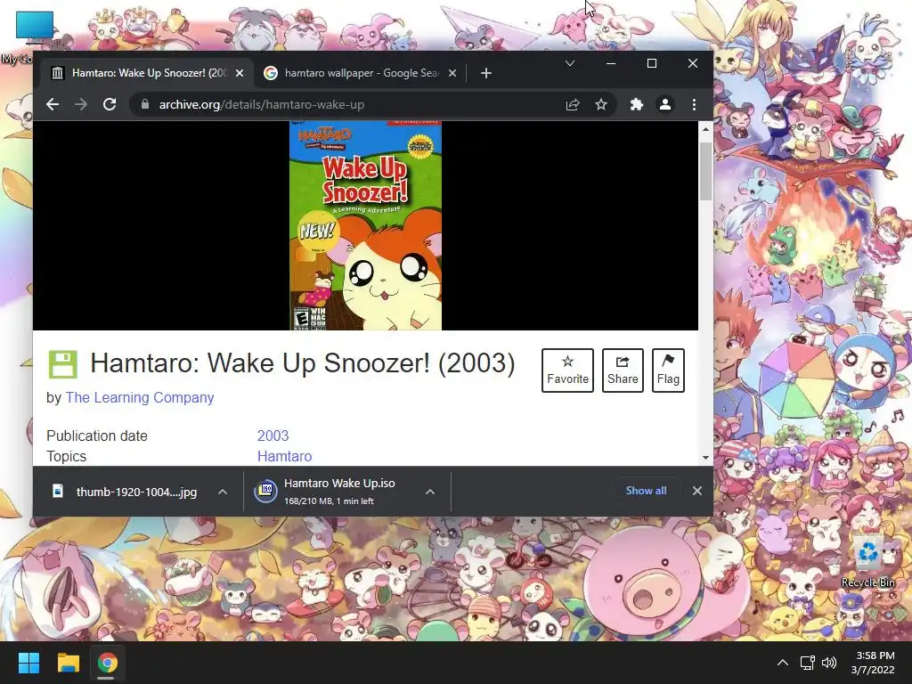Close the downloads bar
The image size is (912, 684).
pyautogui.click(x=696, y=491)
